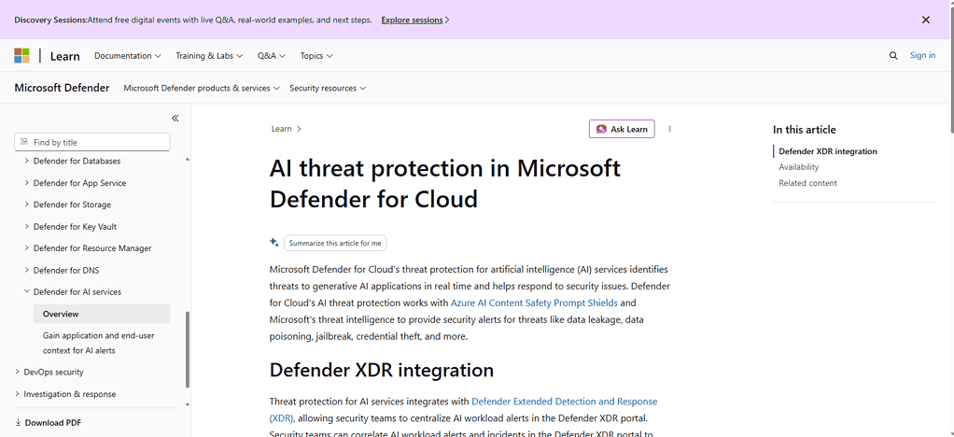Open the more actions ellipsis menu
Image resolution: width=954 pixels, height=437 pixels.
point(670,129)
